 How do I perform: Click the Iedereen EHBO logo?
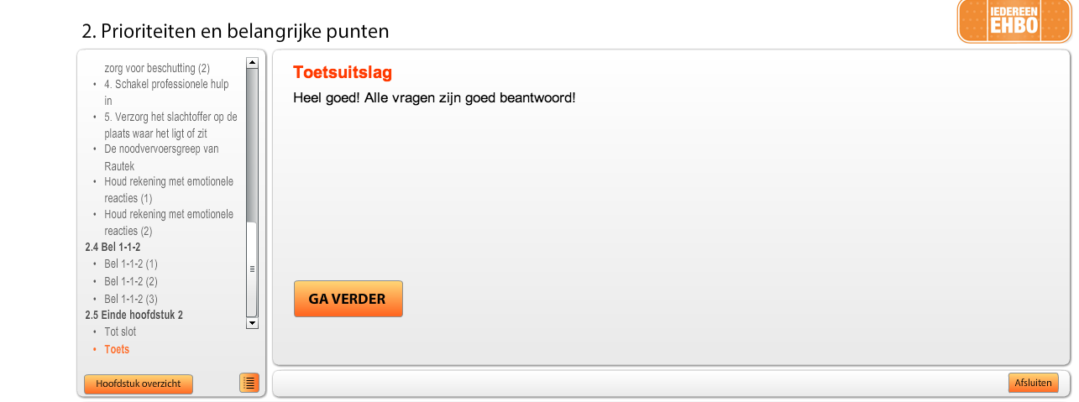pos(1014,21)
